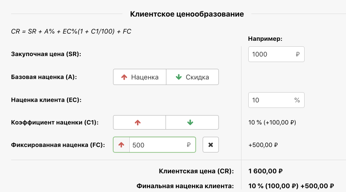Click the Базовая наценка (A) label
Screen dimensions: 346x192
47,77
